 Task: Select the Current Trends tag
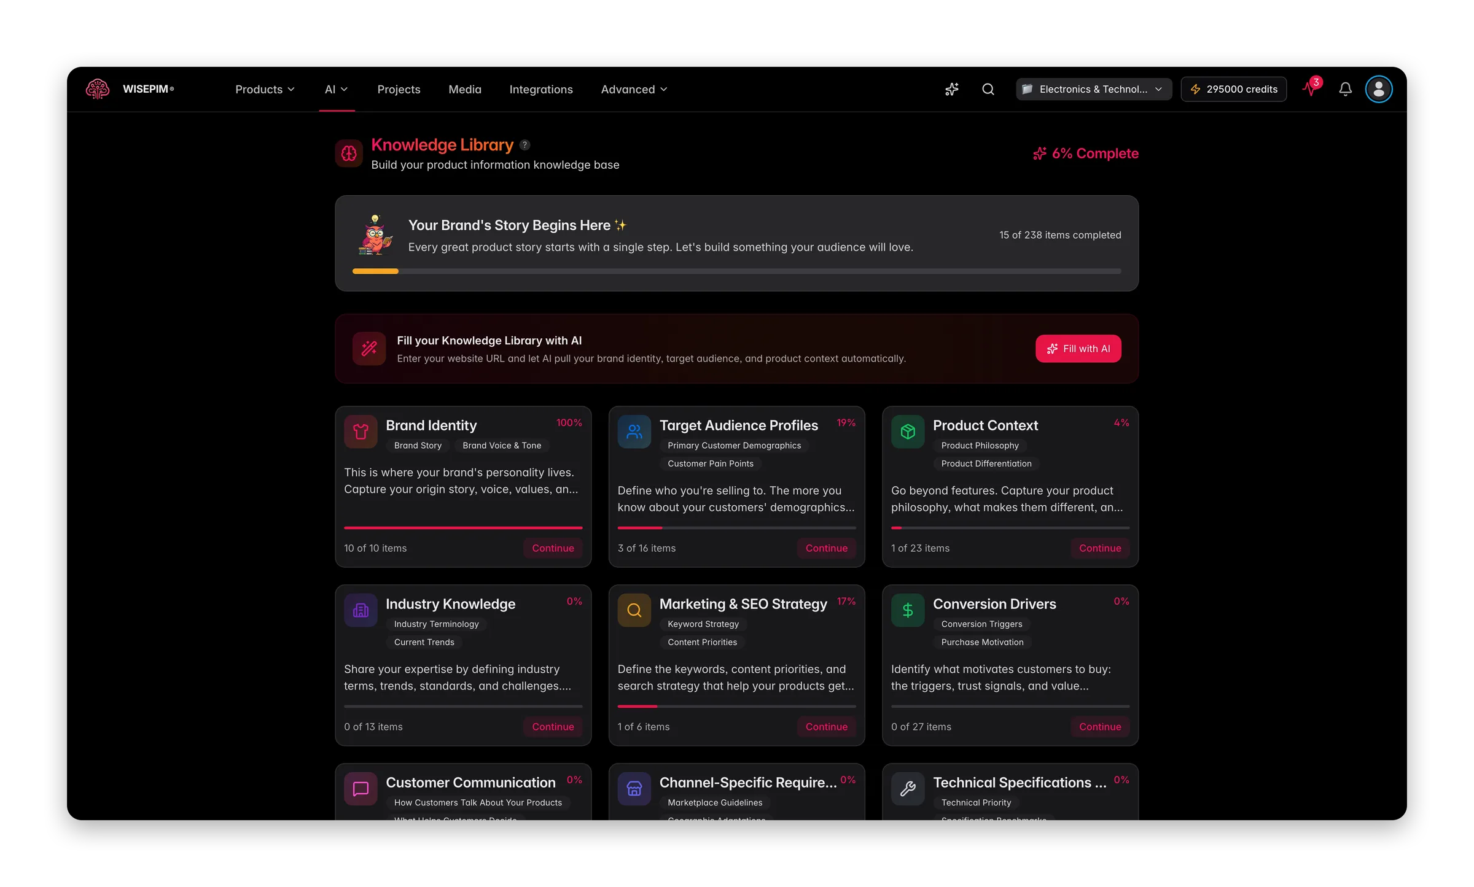tap(424, 643)
